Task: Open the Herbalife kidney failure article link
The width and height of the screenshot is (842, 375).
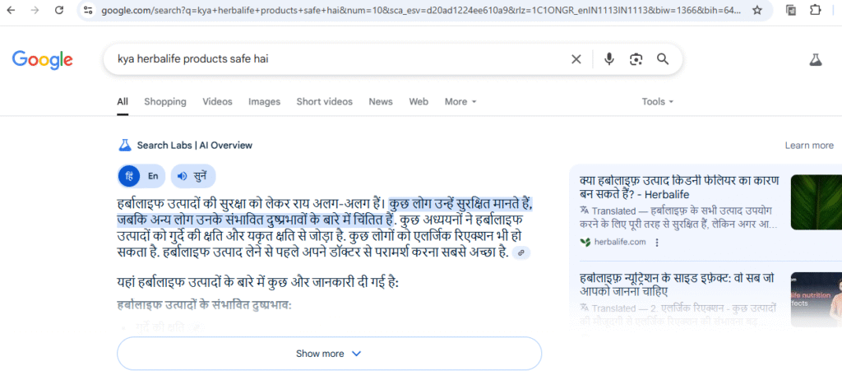Action: point(679,187)
